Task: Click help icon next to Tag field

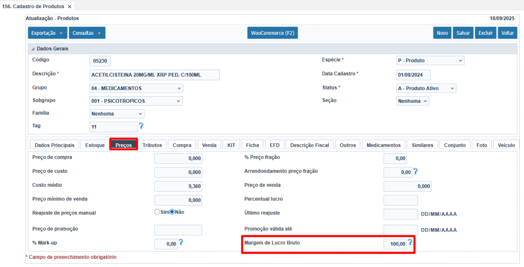Action: click(x=141, y=126)
